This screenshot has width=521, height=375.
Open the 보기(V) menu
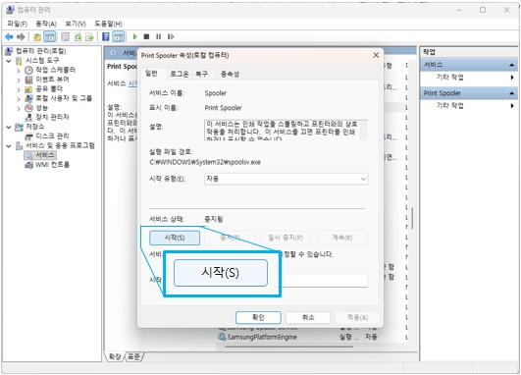pyautogui.click(x=76, y=24)
